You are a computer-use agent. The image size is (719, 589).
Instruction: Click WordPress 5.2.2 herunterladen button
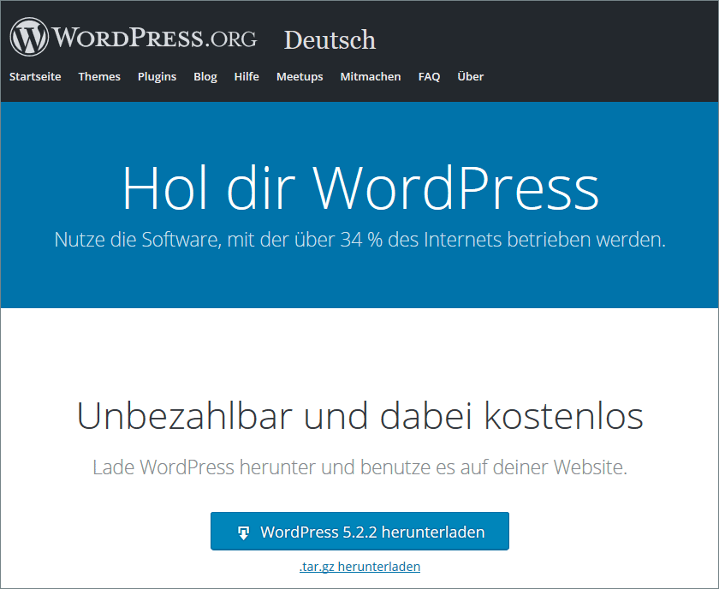click(360, 531)
